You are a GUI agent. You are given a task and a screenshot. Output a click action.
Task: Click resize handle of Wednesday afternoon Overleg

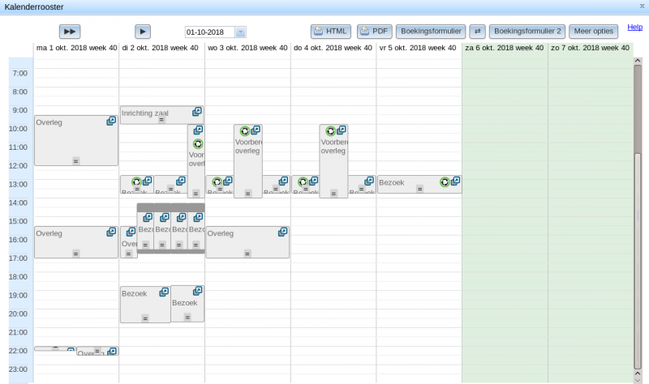click(x=247, y=254)
